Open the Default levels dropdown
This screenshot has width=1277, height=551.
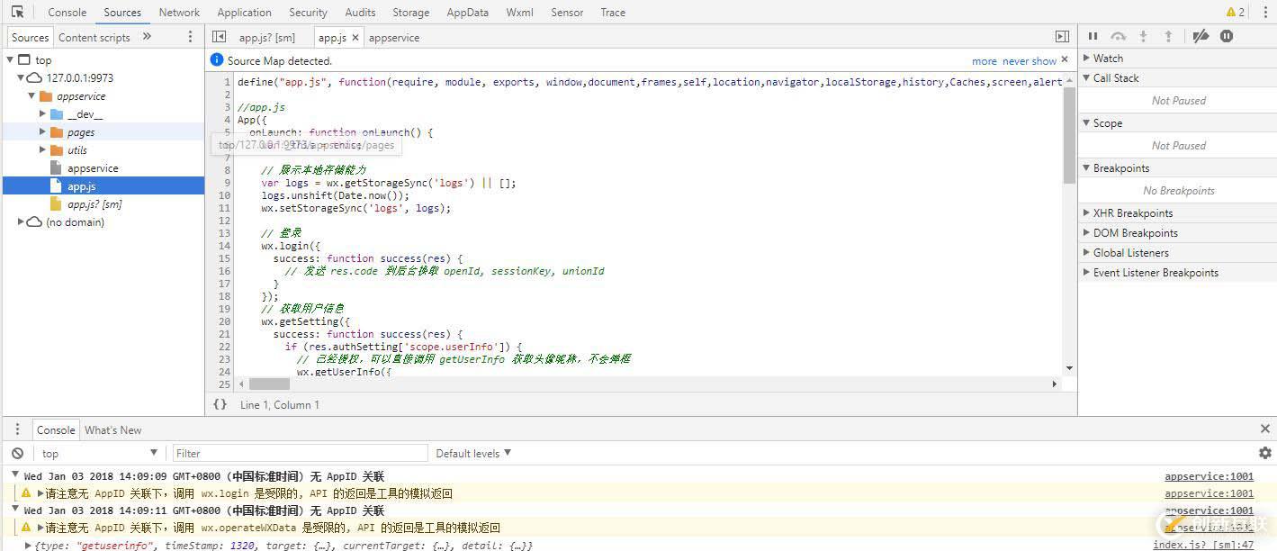point(473,454)
